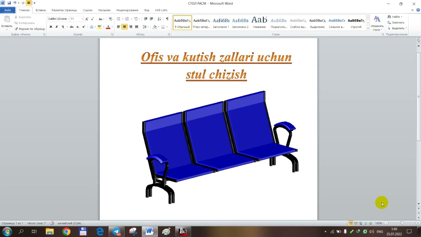The height and width of the screenshot is (237, 421).
Task: Toggle paragraph marks display (¶)
Action: tap(167, 19)
